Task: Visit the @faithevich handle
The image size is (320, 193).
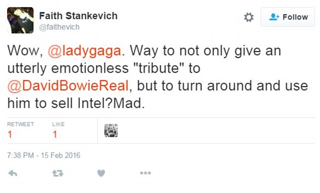Action: click(59, 27)
